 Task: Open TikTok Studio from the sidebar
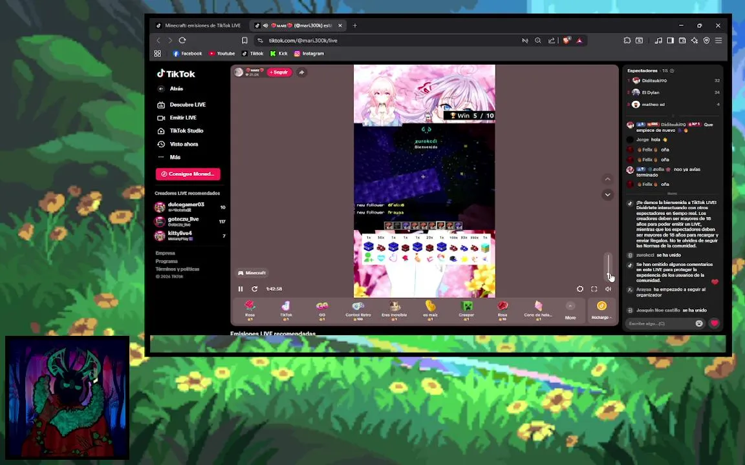pyautogui.click(x=180, y=130)
